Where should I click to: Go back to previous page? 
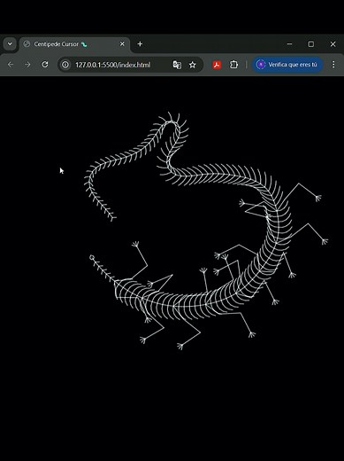coord(11,65)
